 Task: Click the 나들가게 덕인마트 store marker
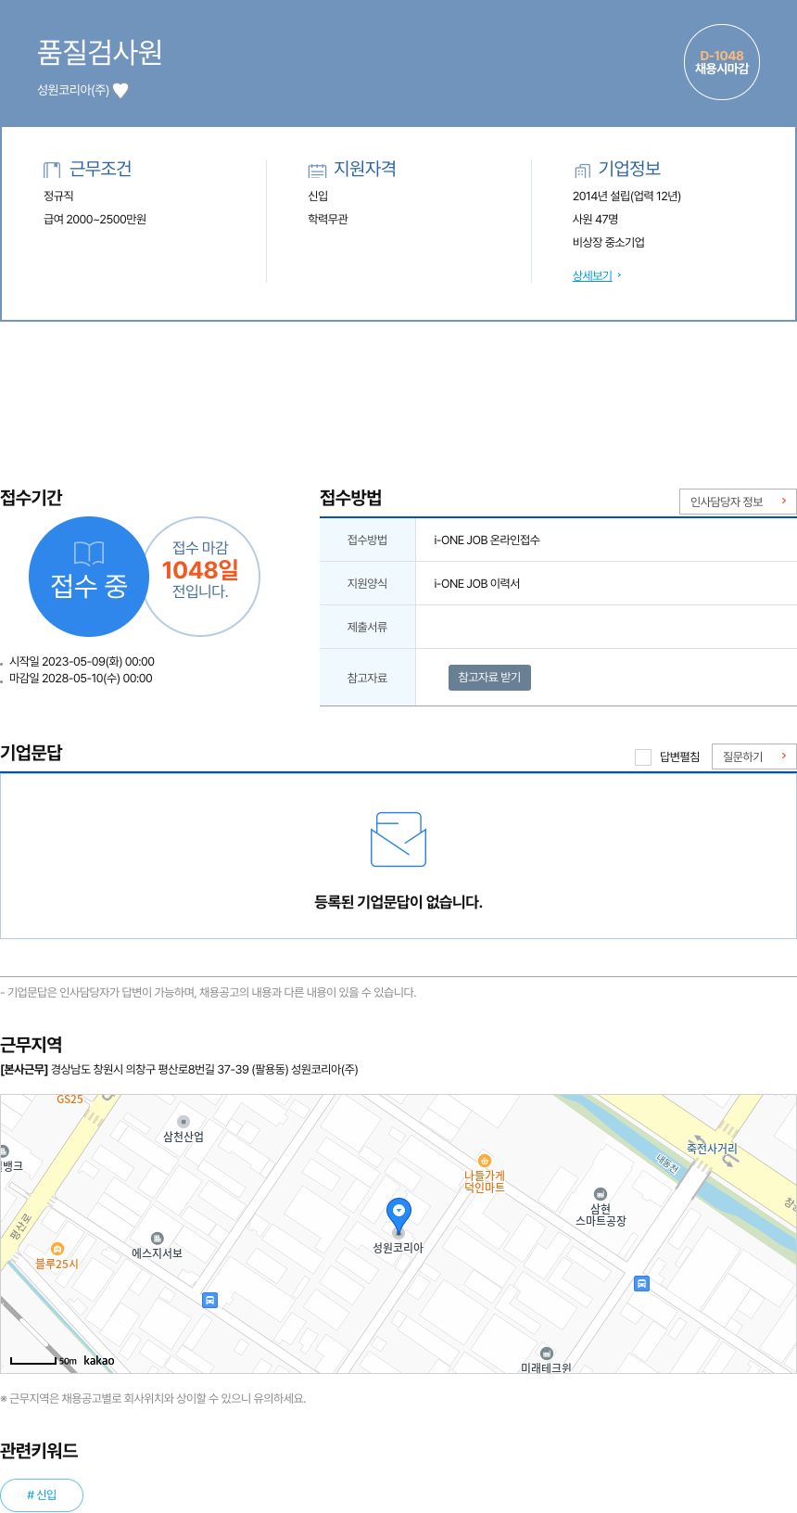tap(484, 1161)
